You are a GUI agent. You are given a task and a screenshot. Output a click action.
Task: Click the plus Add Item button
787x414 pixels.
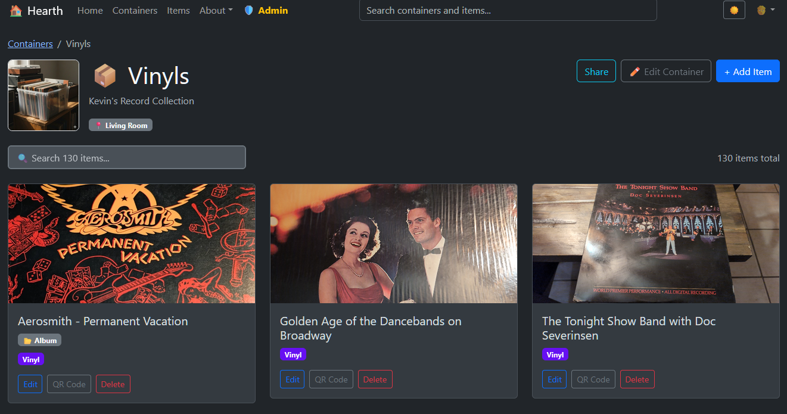tap(748, 71)
